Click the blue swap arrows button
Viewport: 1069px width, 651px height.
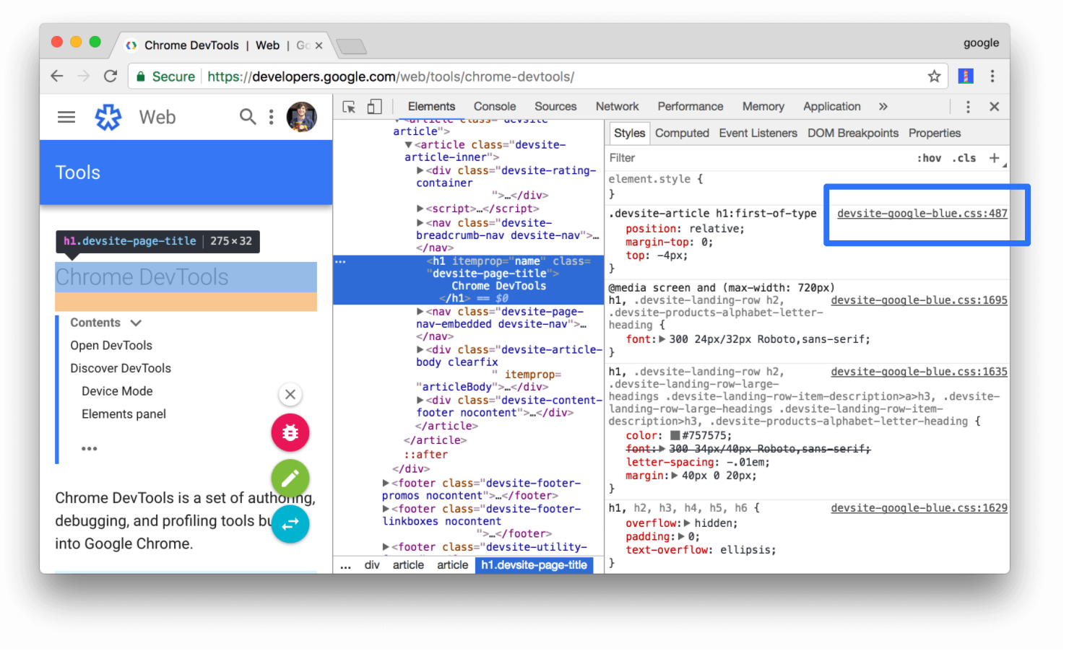click(290, 524)
